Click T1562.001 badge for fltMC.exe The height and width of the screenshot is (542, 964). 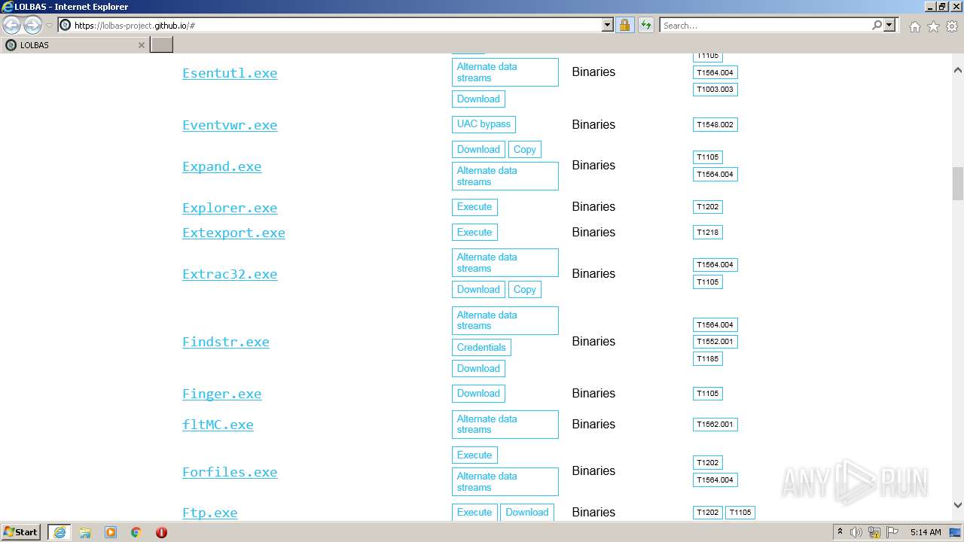tap(715, 424)
